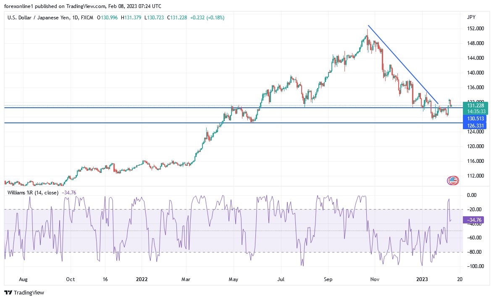Click the upper blue horizontal support line

tap(233, 108)
